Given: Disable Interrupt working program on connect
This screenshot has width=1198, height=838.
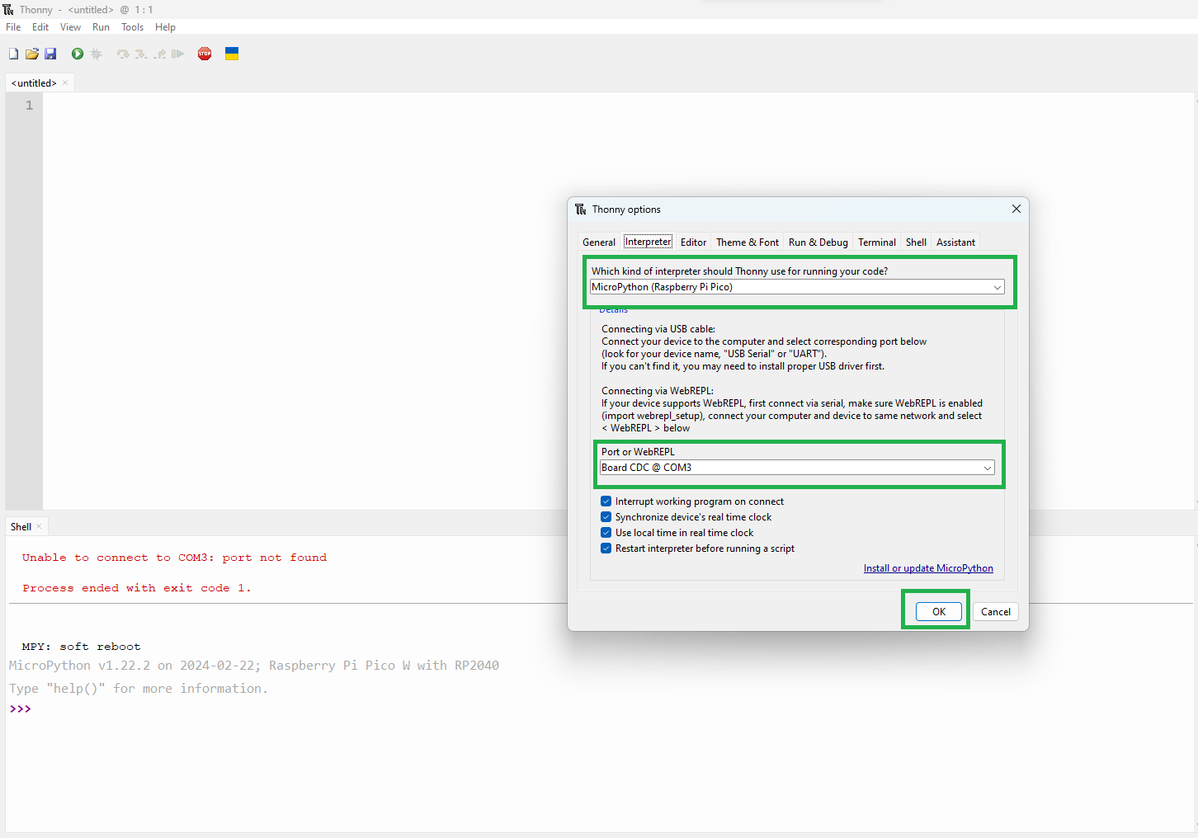Looking at the screenshot, I should click(606, 501).
